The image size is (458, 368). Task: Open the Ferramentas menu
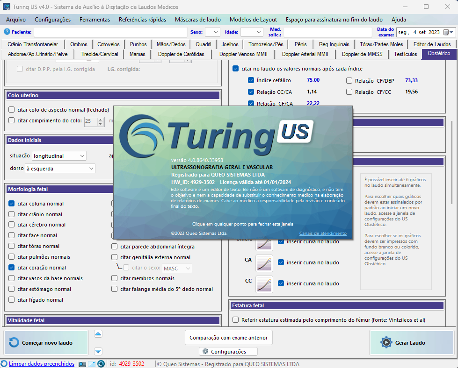(x=95, y=20)
